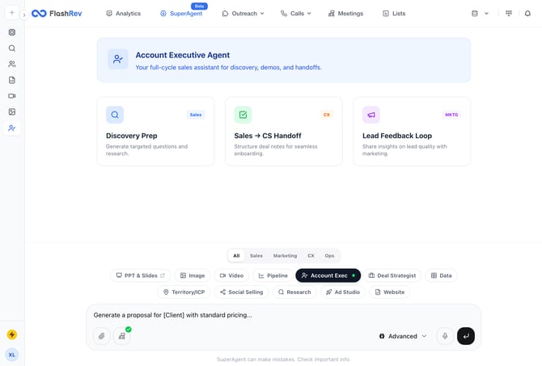
Task: Click the attachment paperclip icon
Action: click(x=101, y=336)
